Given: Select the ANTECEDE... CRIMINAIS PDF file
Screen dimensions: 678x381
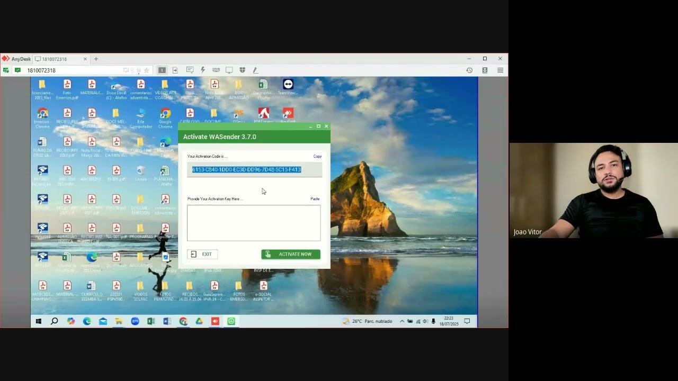Looking at the screenshot, I should tap(42, 291).
